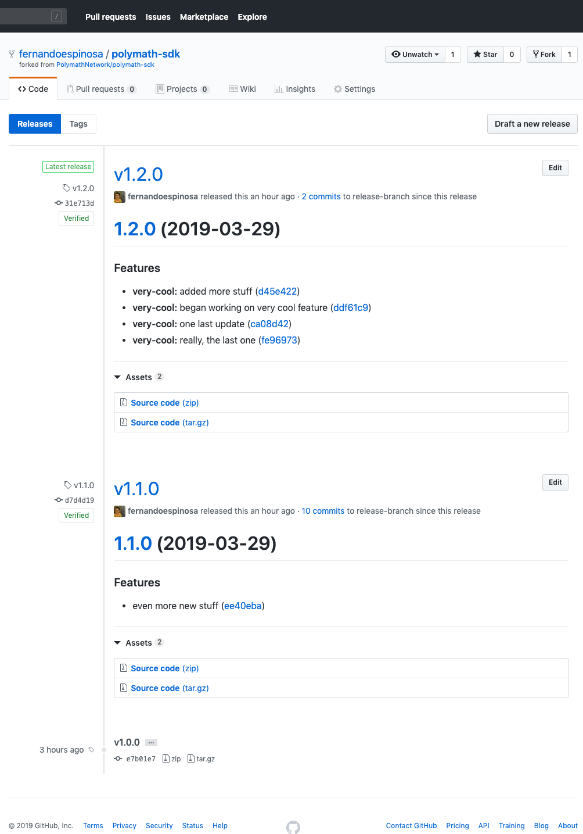Open Issues in top navigation
This screenshot has height=834, width=583.
tap(158, 17)
